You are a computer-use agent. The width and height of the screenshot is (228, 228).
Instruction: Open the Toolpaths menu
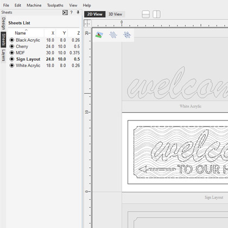55,5
